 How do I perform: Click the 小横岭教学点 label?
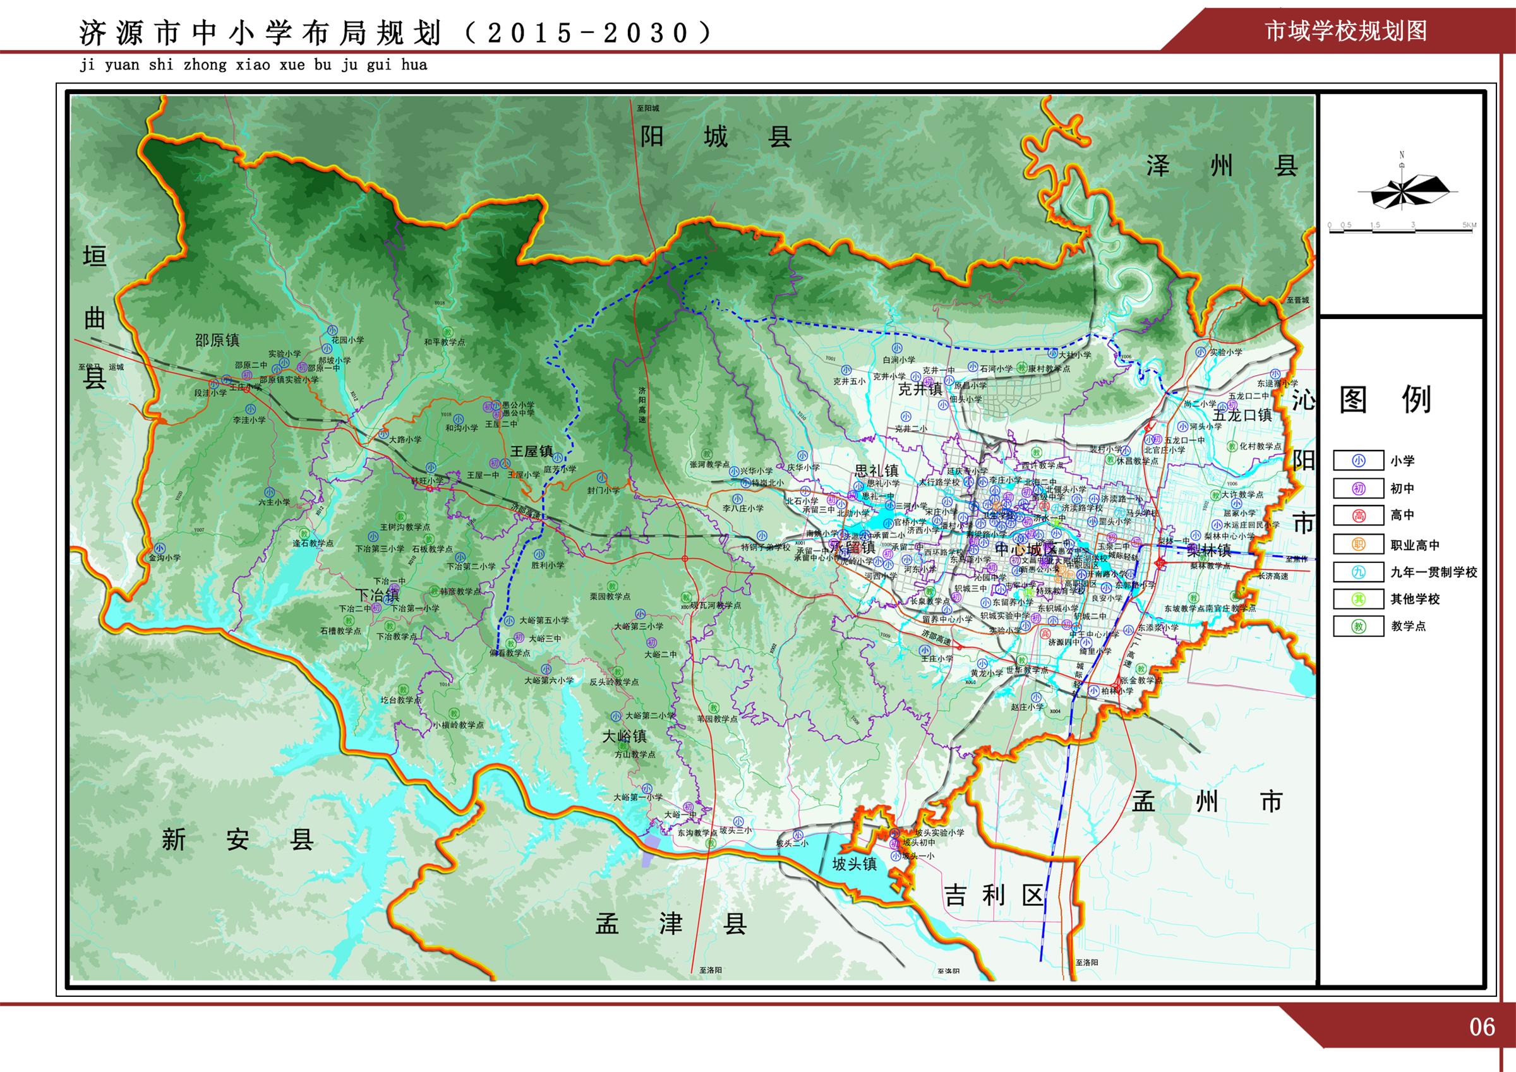pos(458,725)
